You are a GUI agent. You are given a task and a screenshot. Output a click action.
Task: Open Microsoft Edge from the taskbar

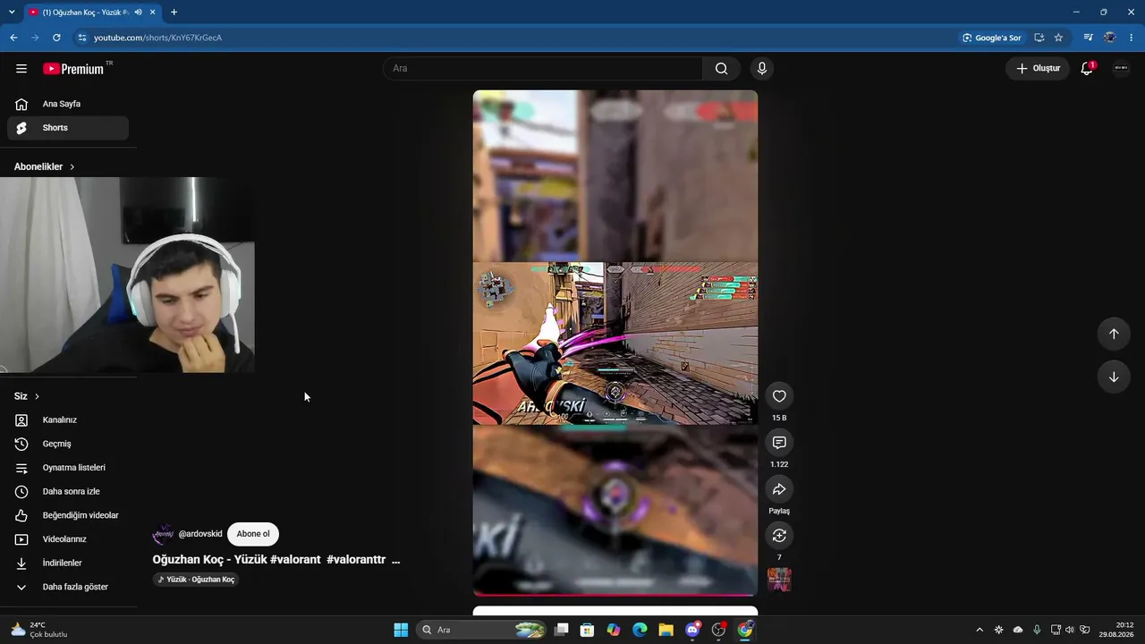pyautogui.click(x=640, y=630)
